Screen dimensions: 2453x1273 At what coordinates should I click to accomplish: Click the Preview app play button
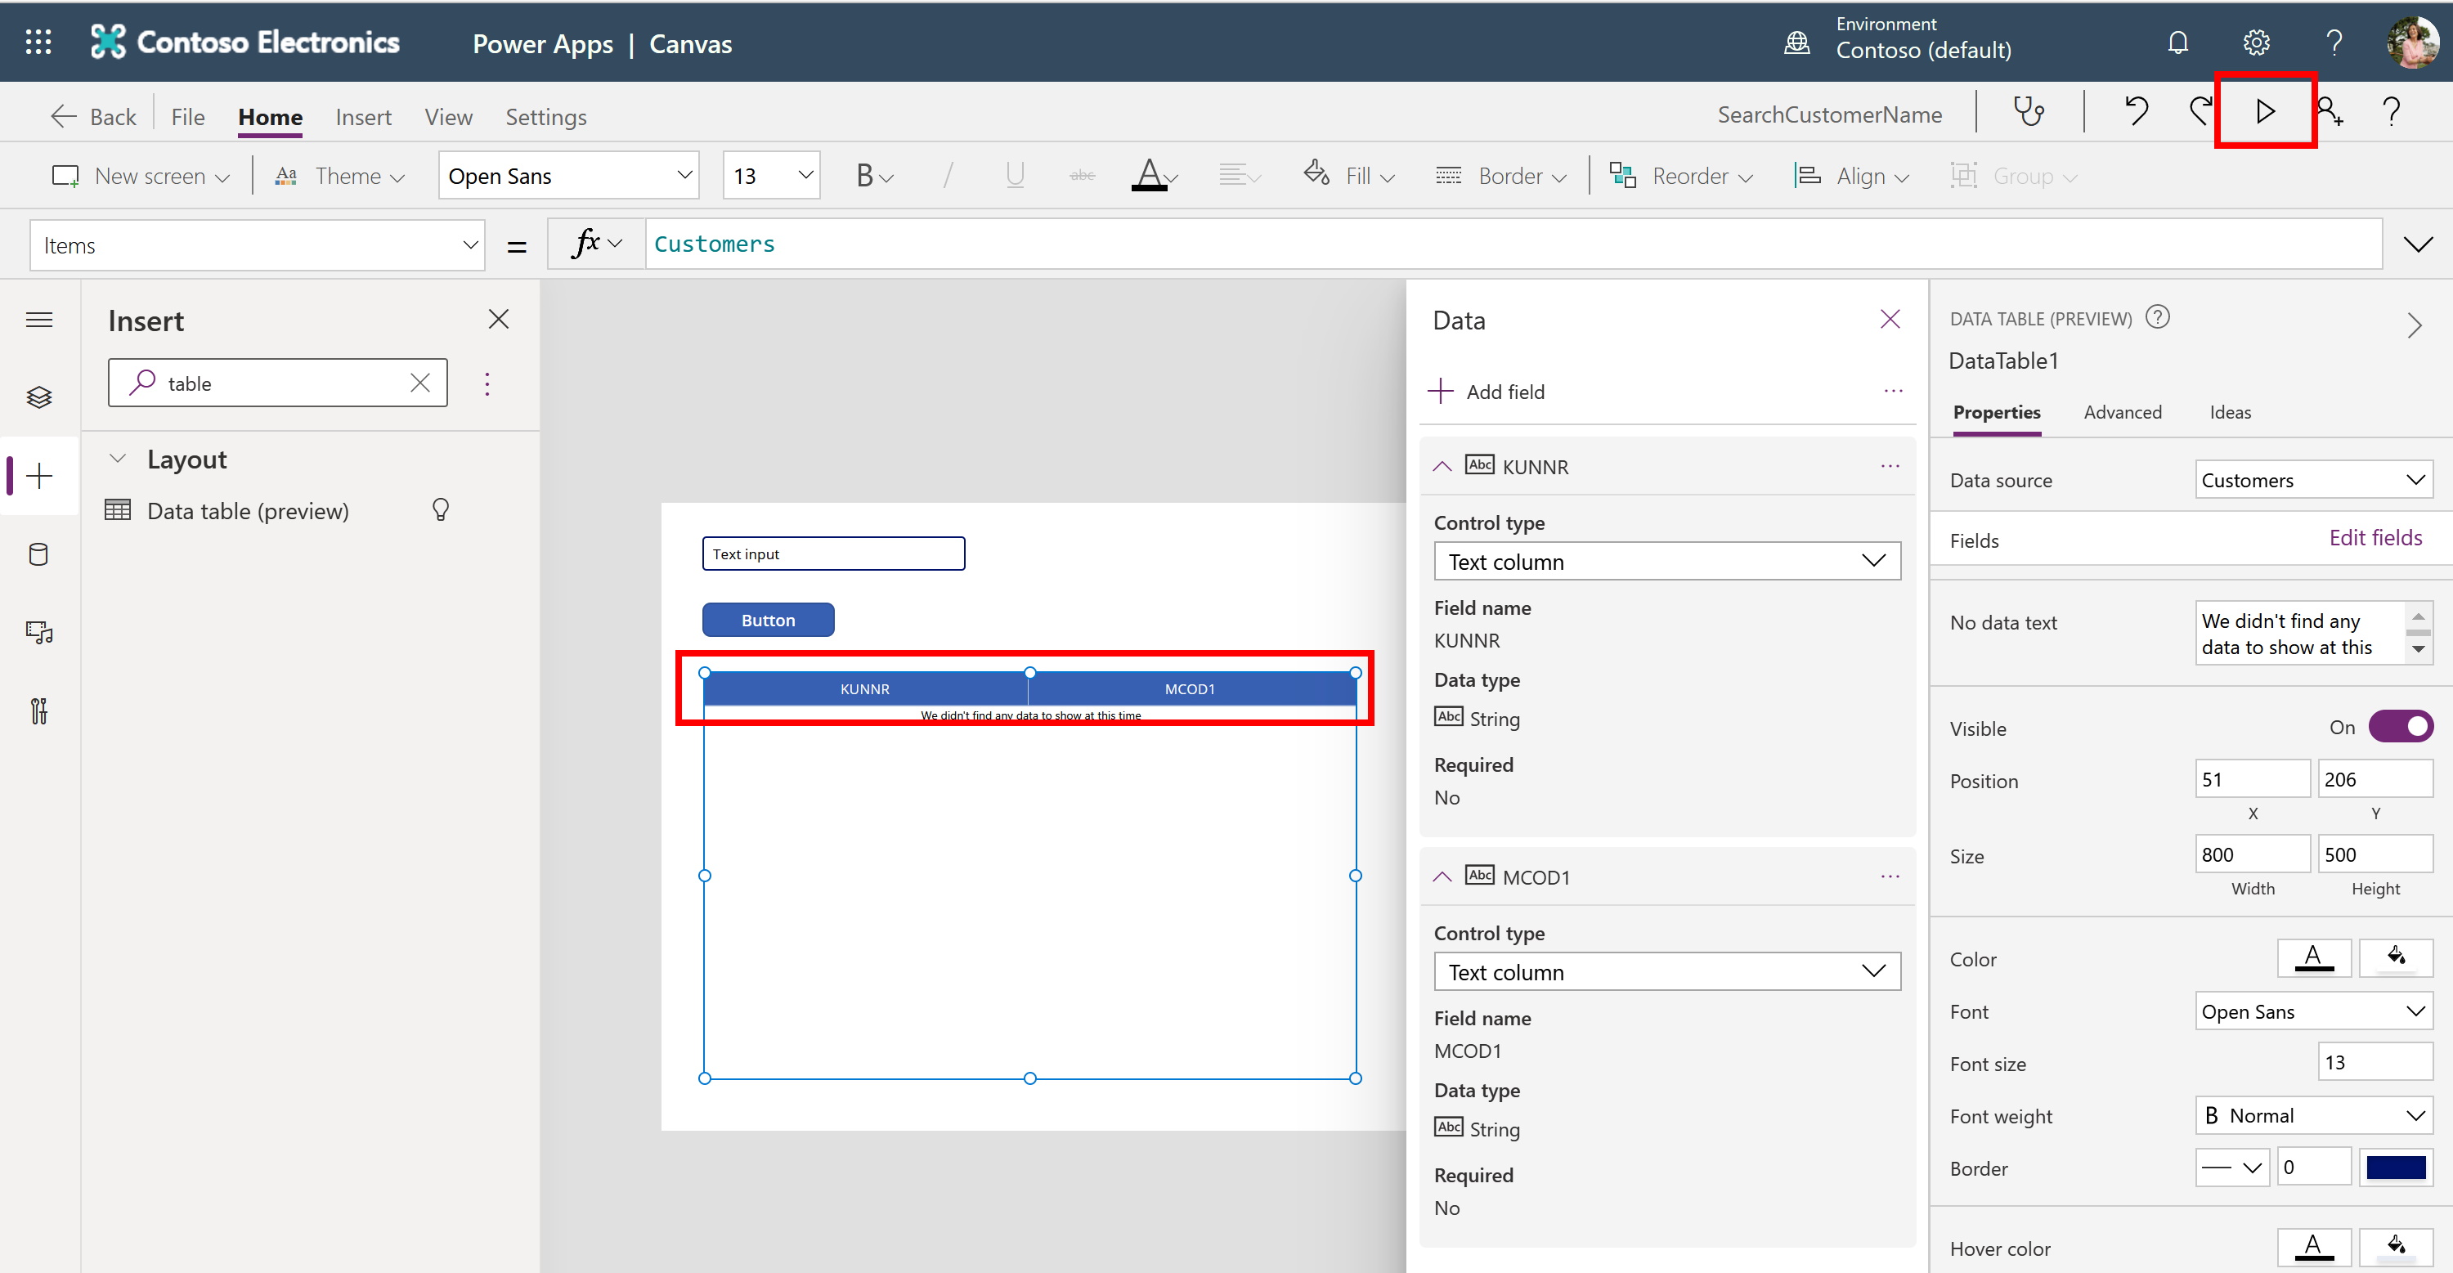click(2264, 111)
